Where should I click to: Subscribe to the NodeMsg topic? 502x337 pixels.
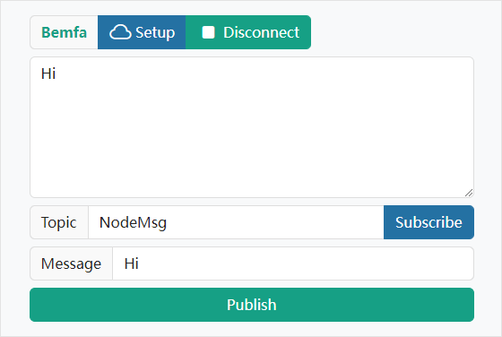(x=428, y=222)
